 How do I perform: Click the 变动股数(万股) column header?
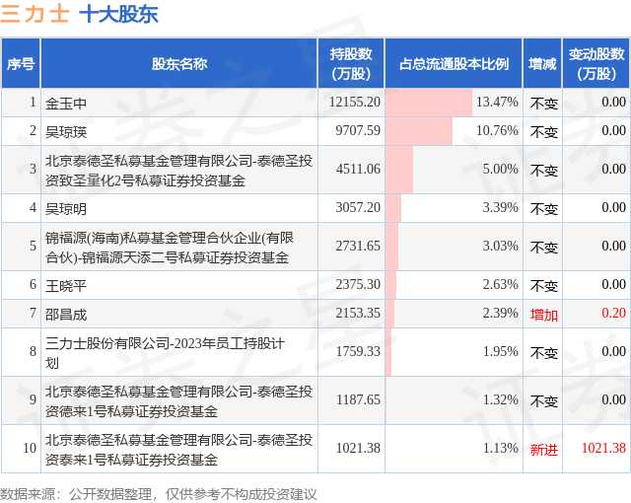click(x=596, y=63)
